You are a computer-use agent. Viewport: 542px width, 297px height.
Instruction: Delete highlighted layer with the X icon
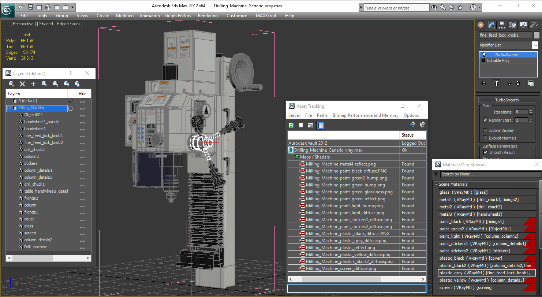point(22,84)
